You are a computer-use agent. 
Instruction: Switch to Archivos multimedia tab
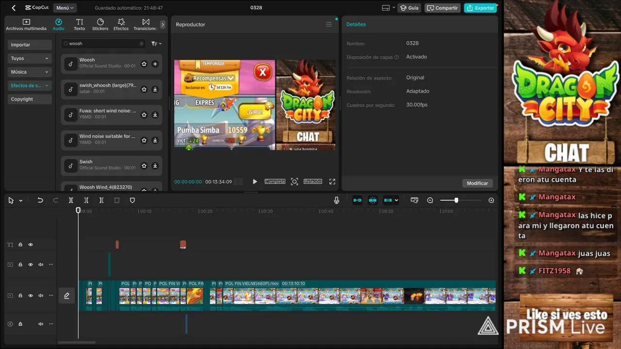point(26,25)
